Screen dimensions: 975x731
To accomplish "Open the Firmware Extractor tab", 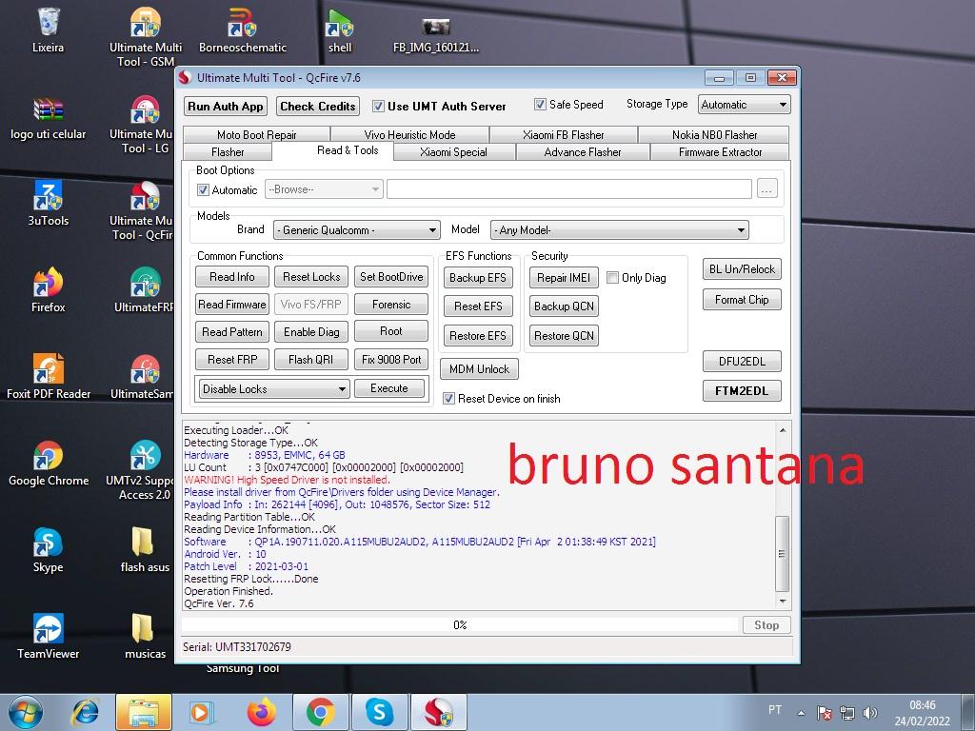I will 720,152.
